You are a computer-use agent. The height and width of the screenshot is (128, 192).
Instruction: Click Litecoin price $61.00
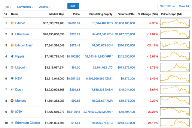click(x=76, y=67)
